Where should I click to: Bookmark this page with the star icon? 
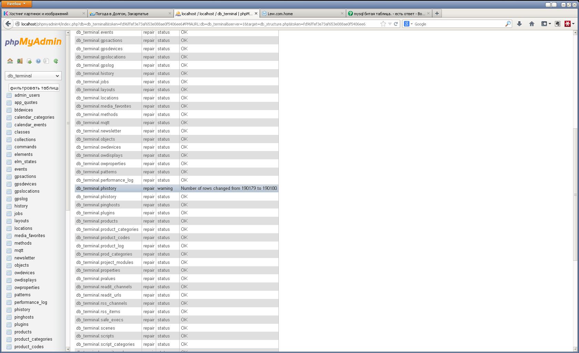[x=383, y=24]
